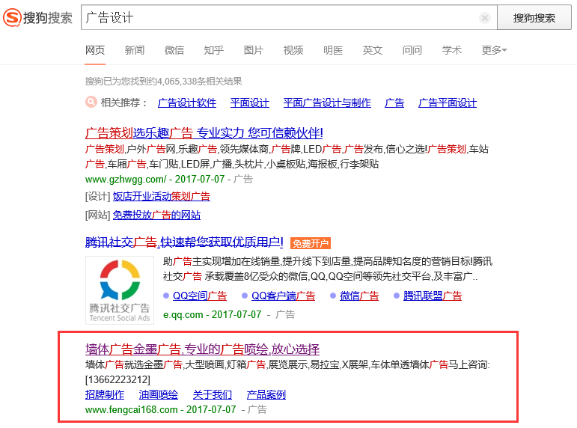Open the 微信广告 link
577x428 pixels.
click(x=359, y=296)
